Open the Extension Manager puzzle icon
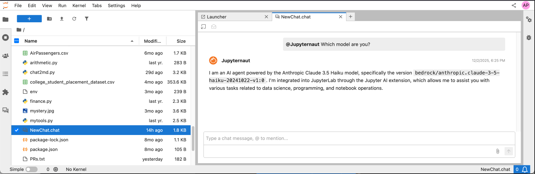The image size is (535, 174). [x=5, y=92]
